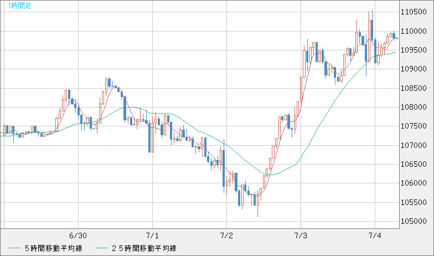Click the 107500 price axis label
Viewport: 434px width, 256px height.
pos(414,126)
